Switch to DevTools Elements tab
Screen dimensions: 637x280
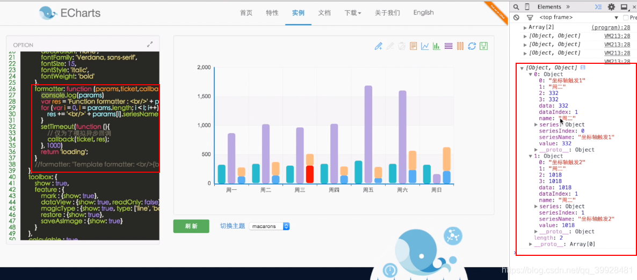point(549,7)
